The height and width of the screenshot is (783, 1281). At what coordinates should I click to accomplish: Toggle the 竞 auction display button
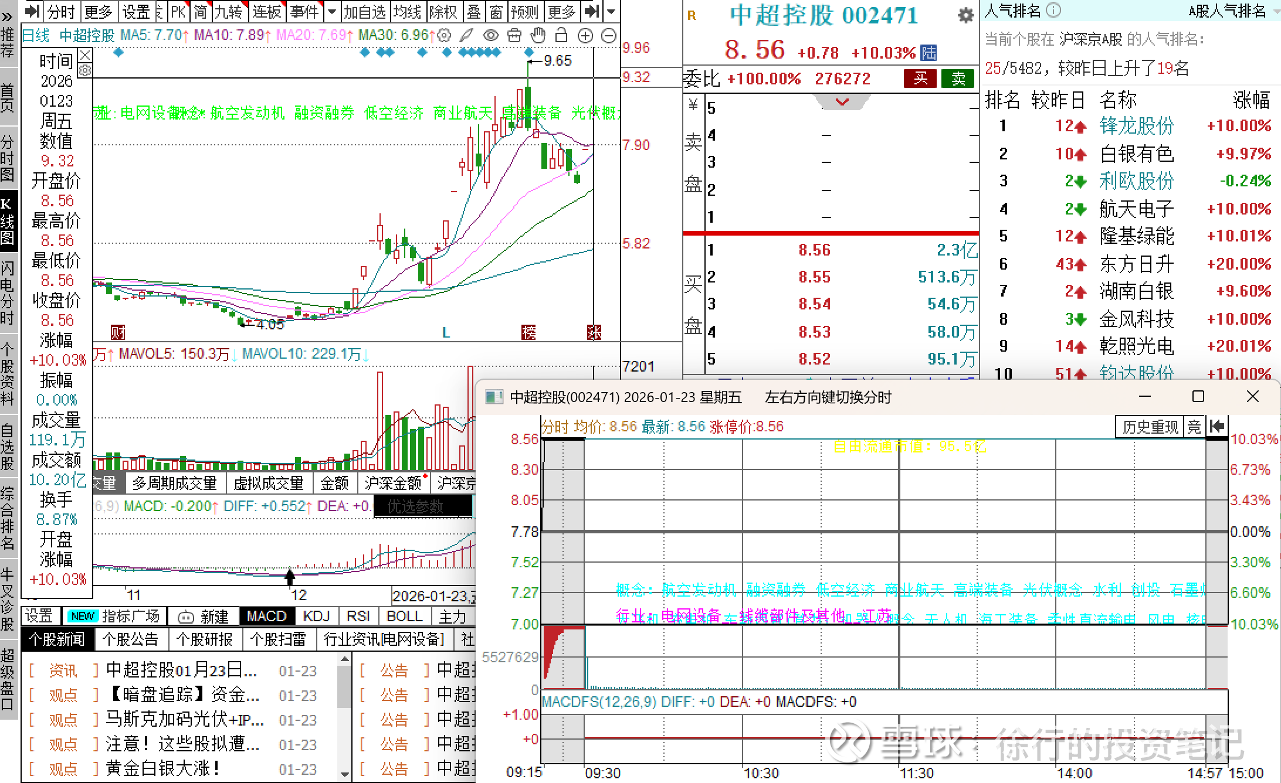(x=1194, y=427)
